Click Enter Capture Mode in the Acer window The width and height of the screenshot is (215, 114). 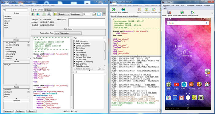[x=170, y=13]
